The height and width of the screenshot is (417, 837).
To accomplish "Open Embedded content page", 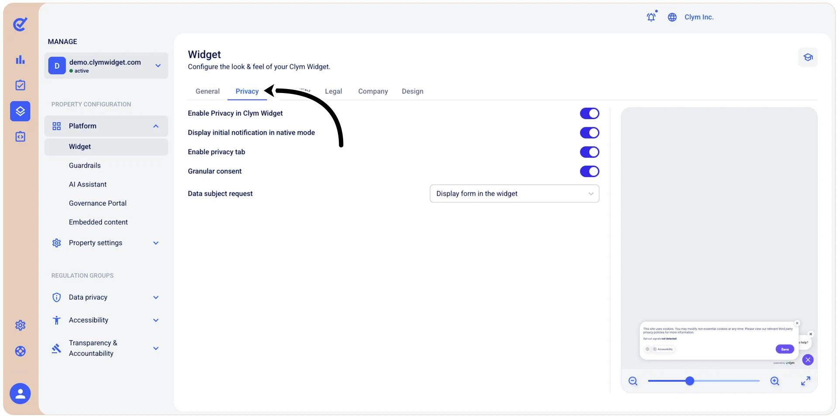I will point(98,222).
